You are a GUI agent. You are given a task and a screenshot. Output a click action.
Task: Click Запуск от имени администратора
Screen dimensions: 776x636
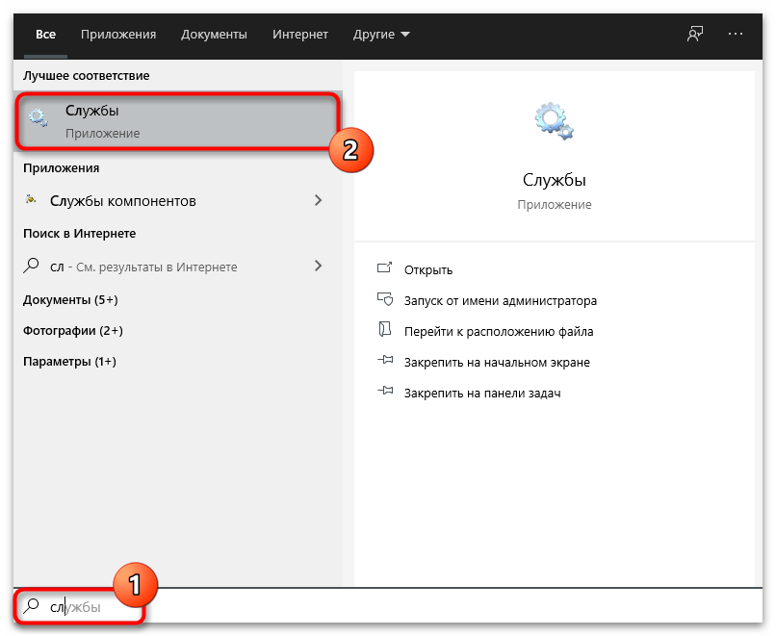[x=500, y=301]
